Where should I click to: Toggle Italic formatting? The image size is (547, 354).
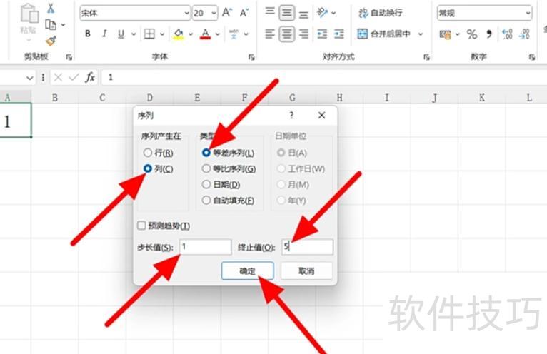pyautogui.click(x=104, y=34)
